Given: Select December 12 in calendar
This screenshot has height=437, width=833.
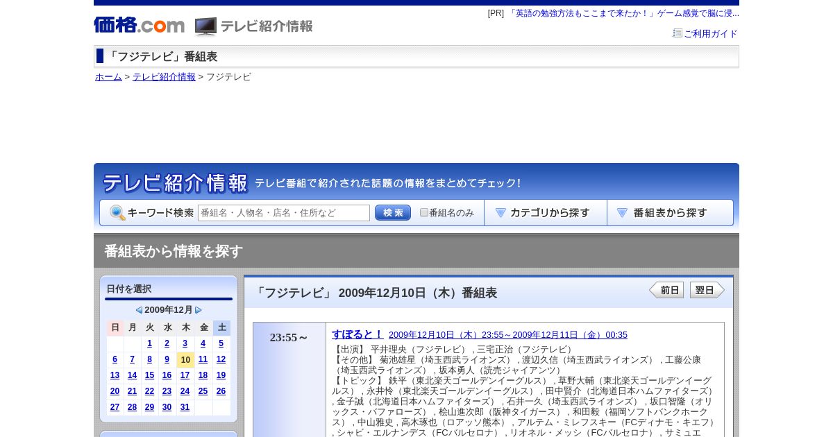Looking at the screenshot, I should click(x=221, y=359).
